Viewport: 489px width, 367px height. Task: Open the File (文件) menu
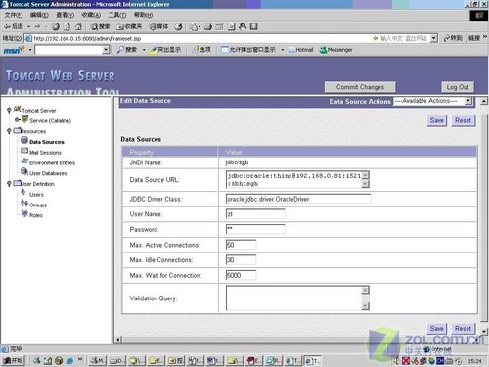click(14, 15)
